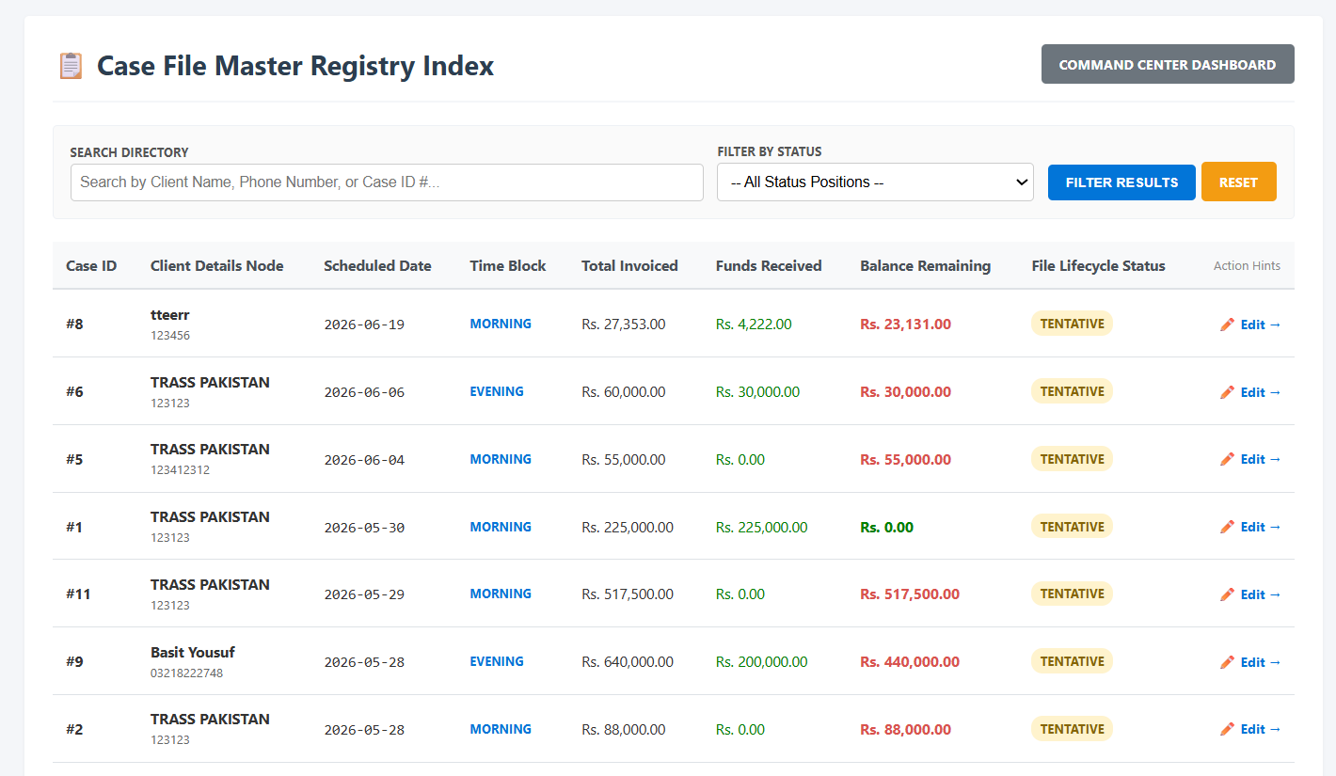Click pencil icon in tteerr case #8 row
1336x776 pixels.
click(x=1227, y=325)
